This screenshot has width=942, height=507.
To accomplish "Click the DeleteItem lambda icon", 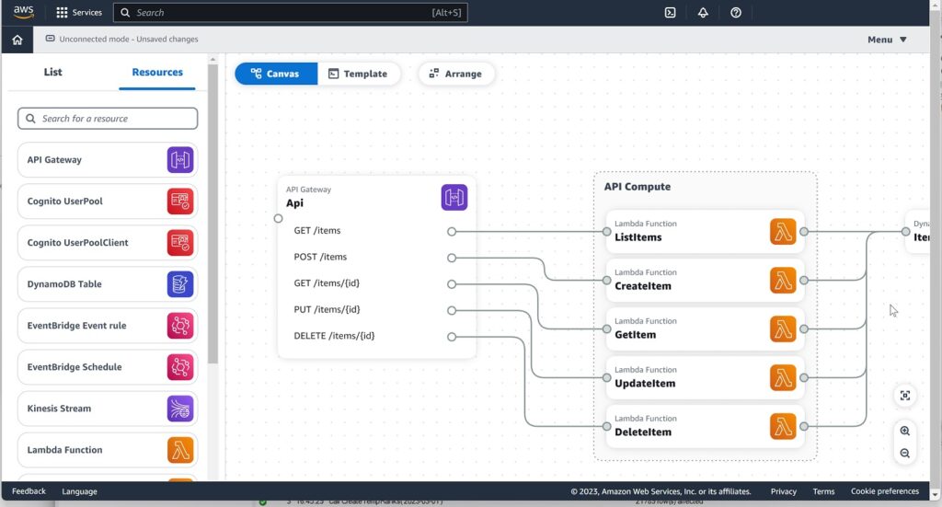I will (783, 427).
